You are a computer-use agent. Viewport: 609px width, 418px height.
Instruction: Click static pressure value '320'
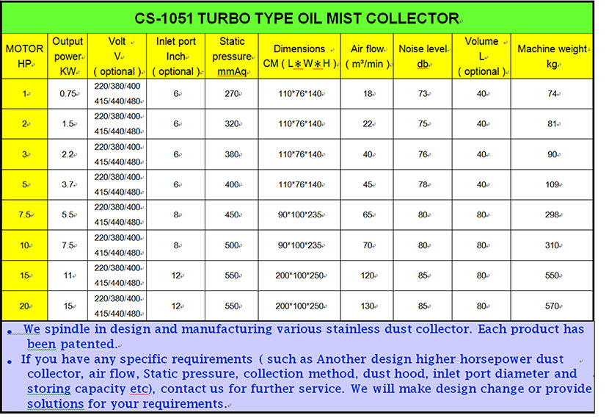point(232,123)
